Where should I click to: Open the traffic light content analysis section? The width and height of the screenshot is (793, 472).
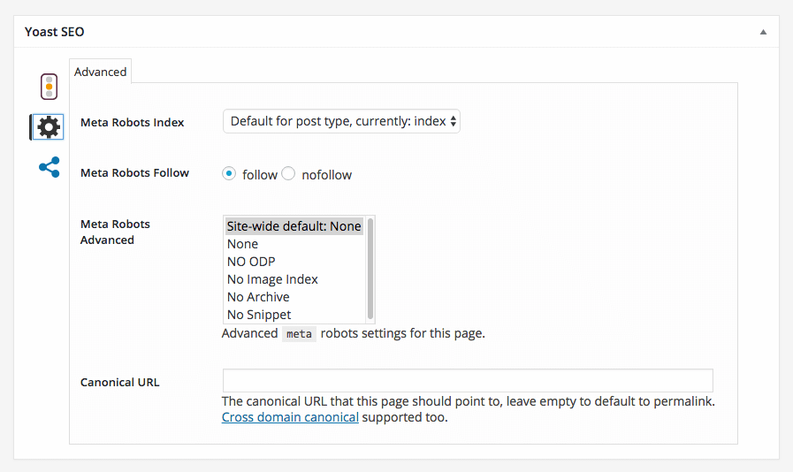pos(49,87)
